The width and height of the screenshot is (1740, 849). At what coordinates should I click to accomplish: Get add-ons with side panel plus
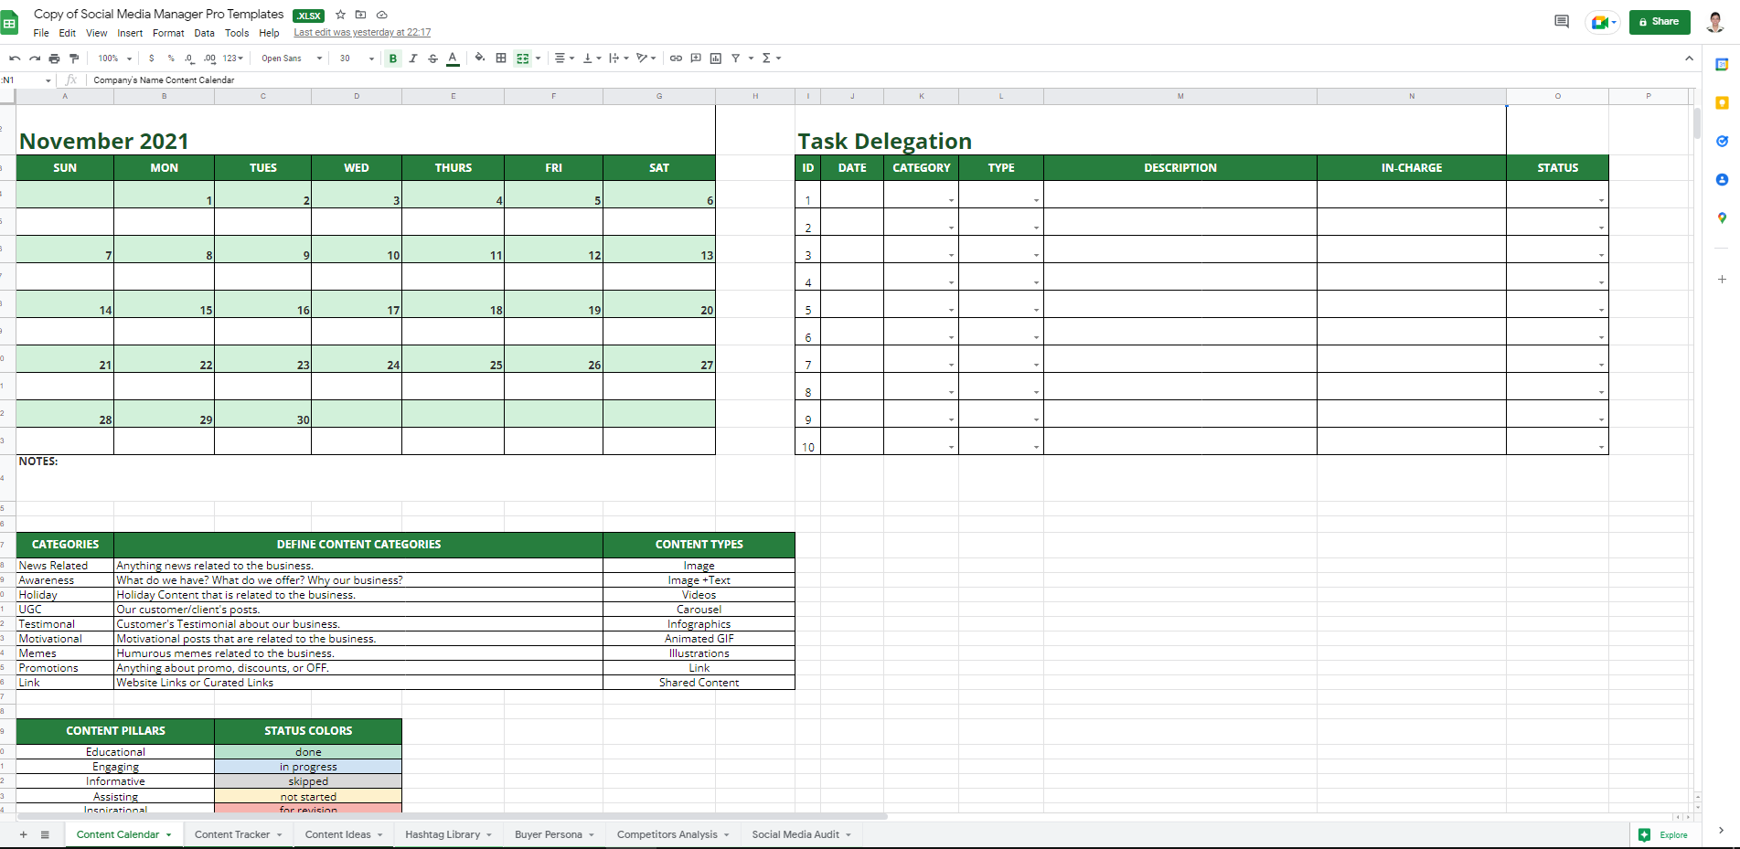tap(1722, 280)
